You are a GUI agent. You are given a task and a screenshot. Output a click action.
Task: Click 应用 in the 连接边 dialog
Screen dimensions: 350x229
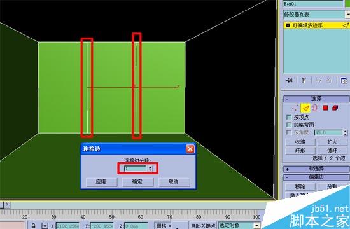pos(102,182)
